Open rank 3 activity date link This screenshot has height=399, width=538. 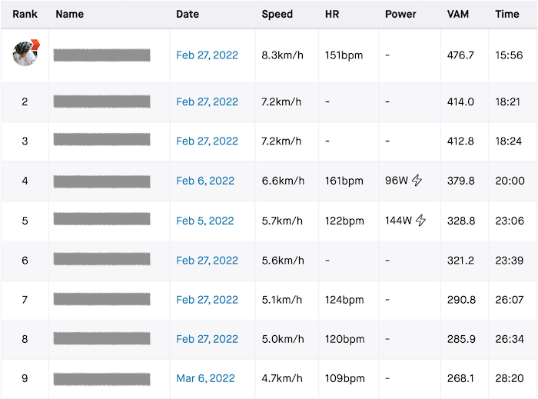pyautogui.click(x=207, y=141)
